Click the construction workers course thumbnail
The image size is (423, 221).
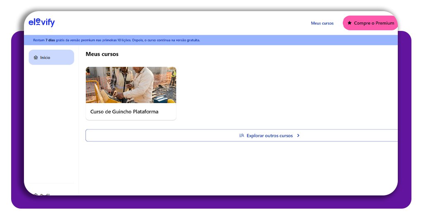coord(131,85)
